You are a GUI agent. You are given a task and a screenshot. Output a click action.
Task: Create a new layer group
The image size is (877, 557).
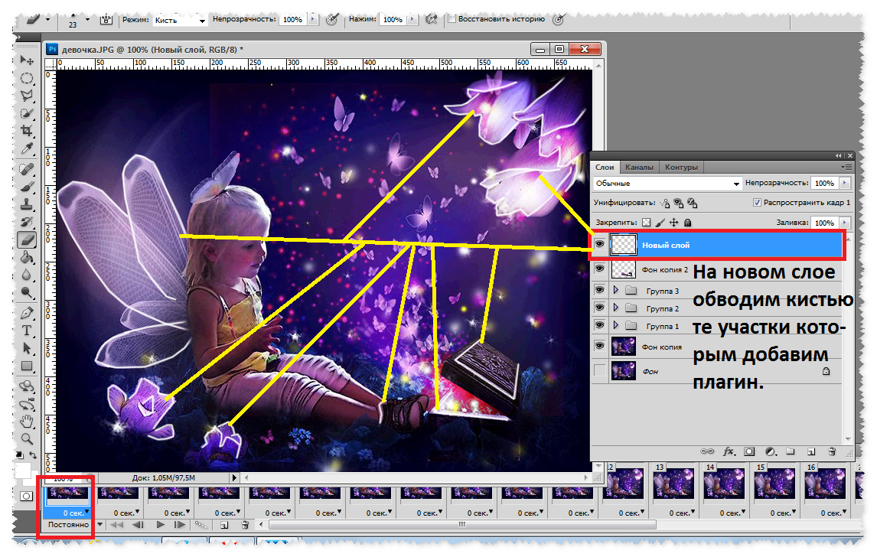pyautogui.click(x=791, y=451)
